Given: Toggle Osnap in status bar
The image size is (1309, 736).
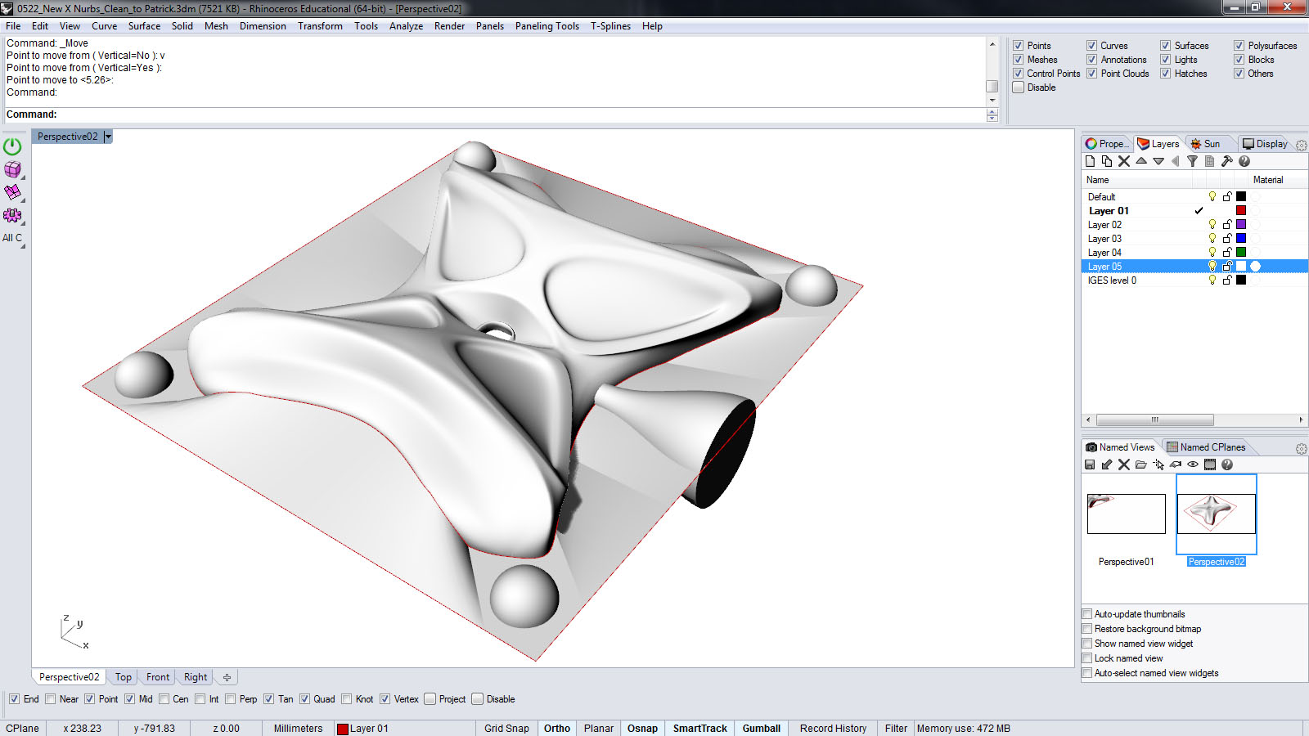Looking at the screenshot, I should (642, 729).
